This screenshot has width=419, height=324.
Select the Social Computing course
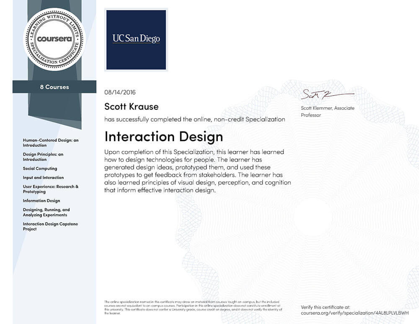tap(40, 168)
